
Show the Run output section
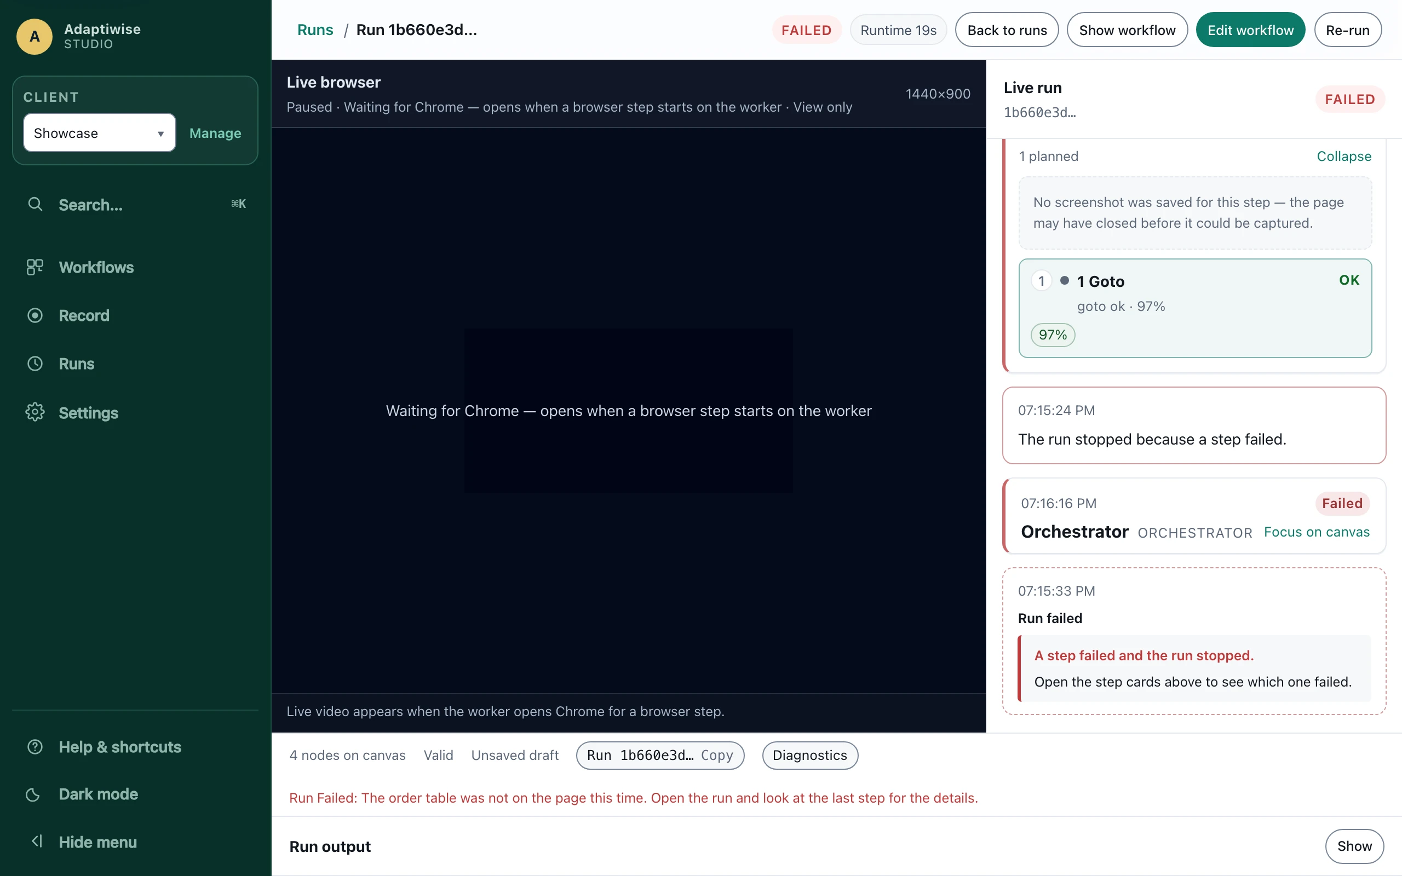[1354, 846]
